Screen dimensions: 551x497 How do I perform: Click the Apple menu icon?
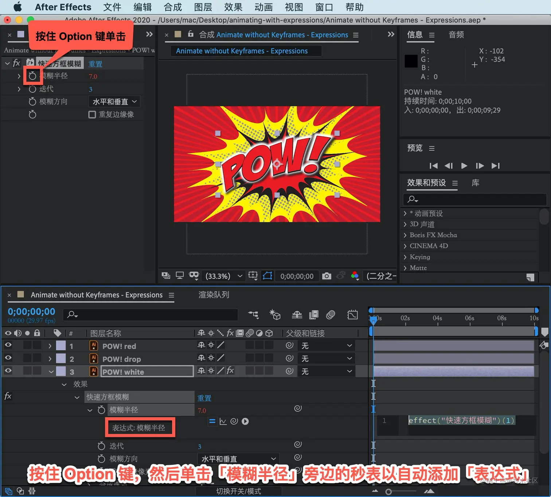point(17,7)
